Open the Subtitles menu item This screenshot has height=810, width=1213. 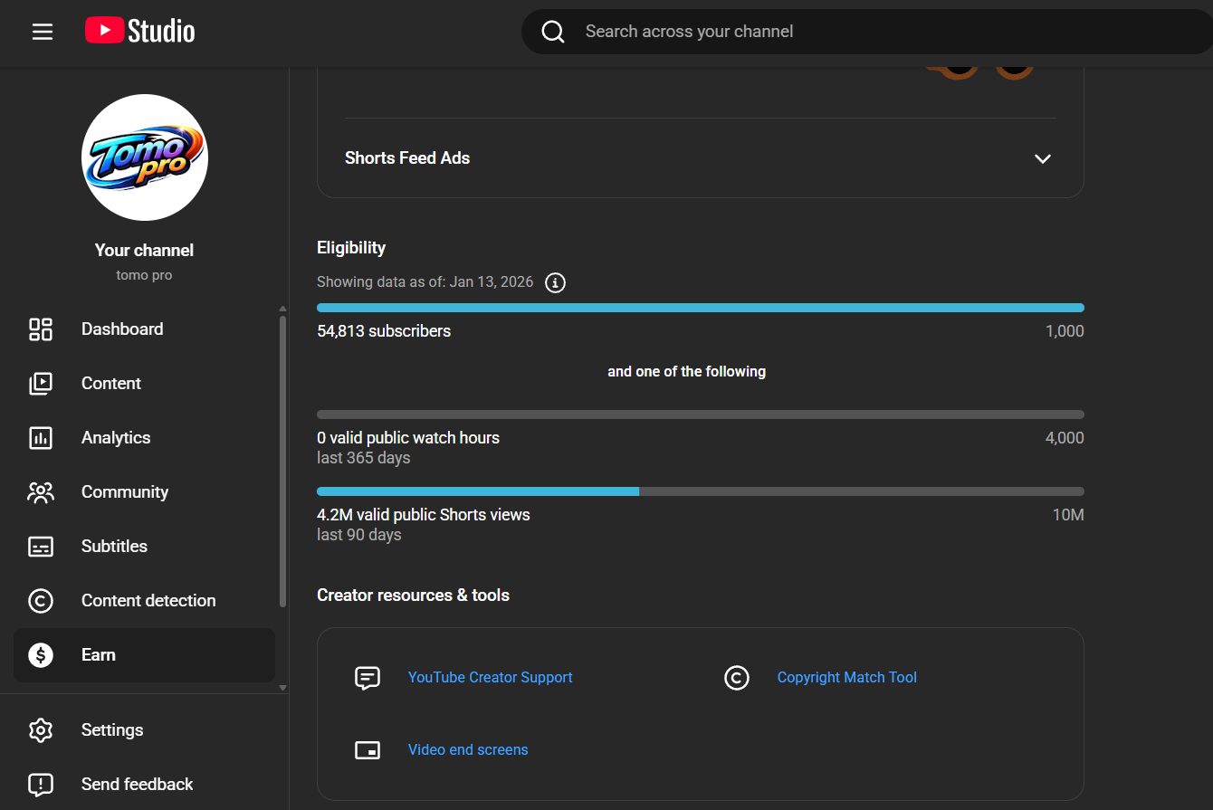114,547
